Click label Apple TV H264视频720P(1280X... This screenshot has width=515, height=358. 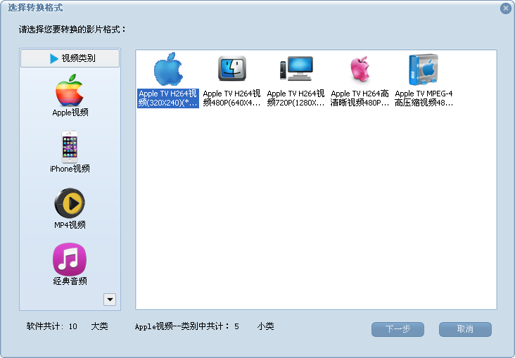coord(296,98)
